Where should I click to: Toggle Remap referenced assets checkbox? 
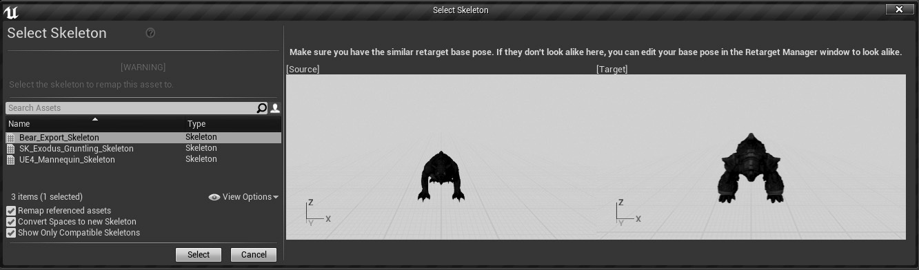pos(11,211)
